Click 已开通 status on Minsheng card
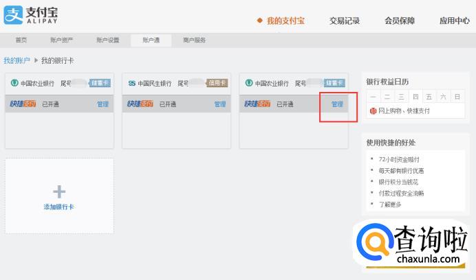Screen dimensions: 476x280 [168, 104]
